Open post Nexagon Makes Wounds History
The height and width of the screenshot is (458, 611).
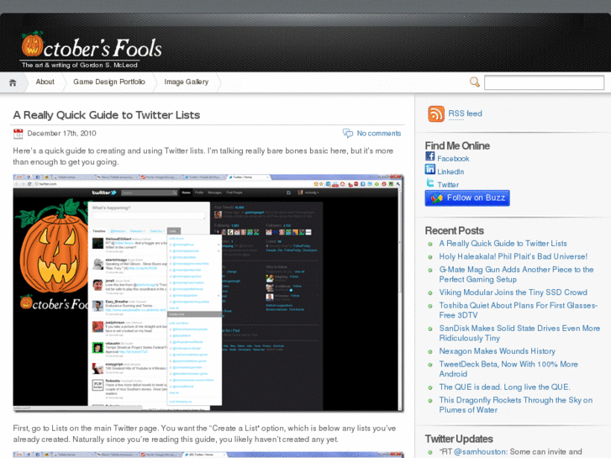click(497, 351)
